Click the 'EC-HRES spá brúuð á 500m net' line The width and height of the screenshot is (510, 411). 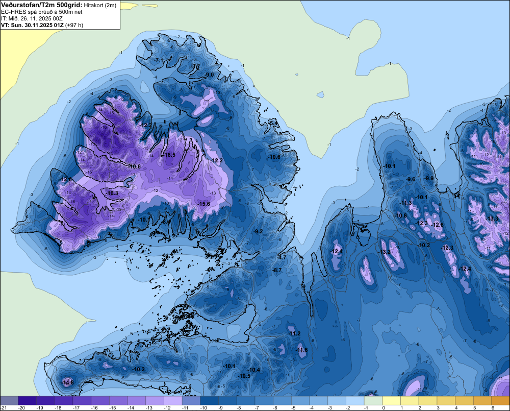point(42,12)
